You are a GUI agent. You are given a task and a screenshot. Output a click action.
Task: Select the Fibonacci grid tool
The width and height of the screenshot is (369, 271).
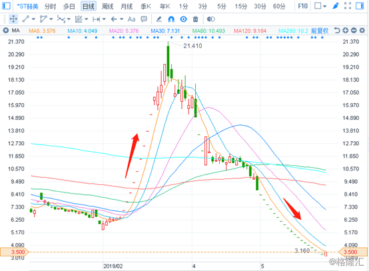point(79,19)
